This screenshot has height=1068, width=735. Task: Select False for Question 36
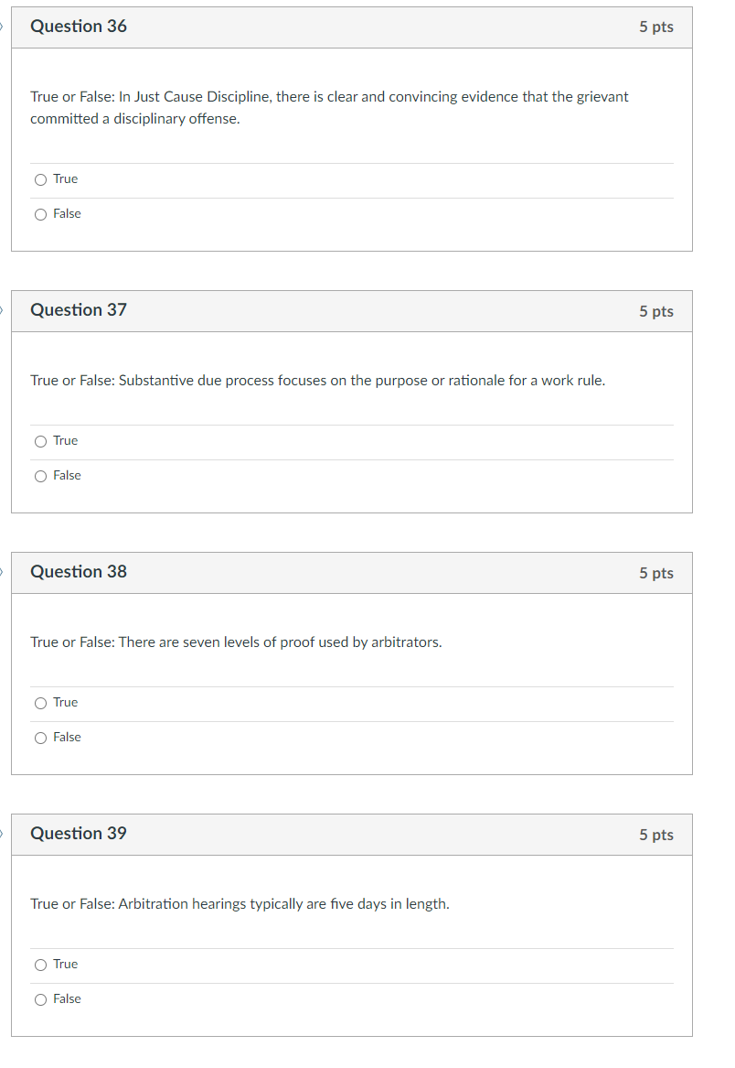[x=40, y=213]
